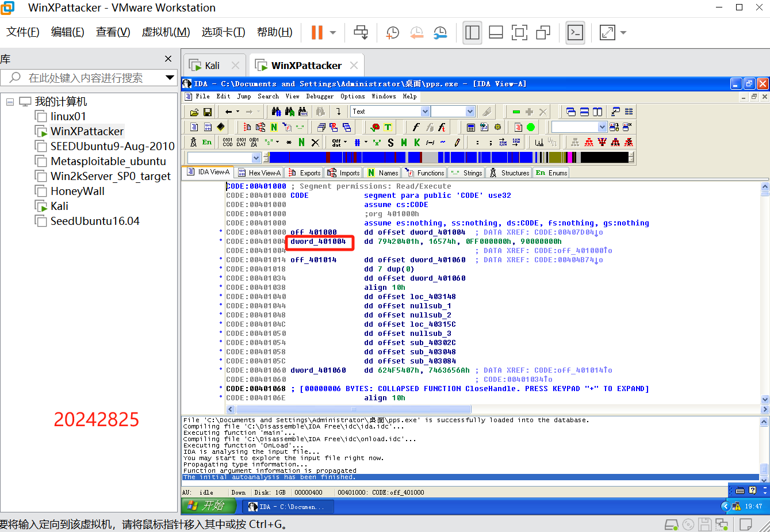Image resolution: width=770 pixels, height=532 pixels.
Task: Click the IDA taskbar button in XP
Action: [x=287, y=507]
